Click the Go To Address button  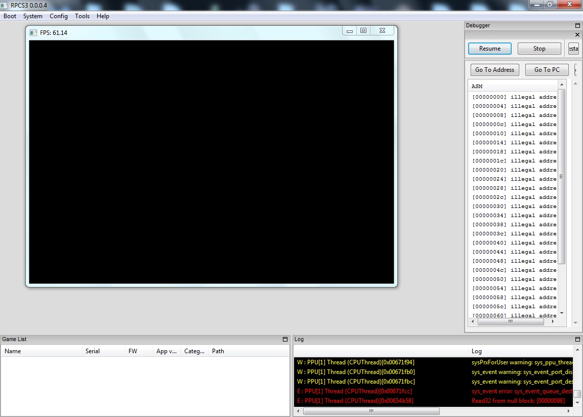494,70
